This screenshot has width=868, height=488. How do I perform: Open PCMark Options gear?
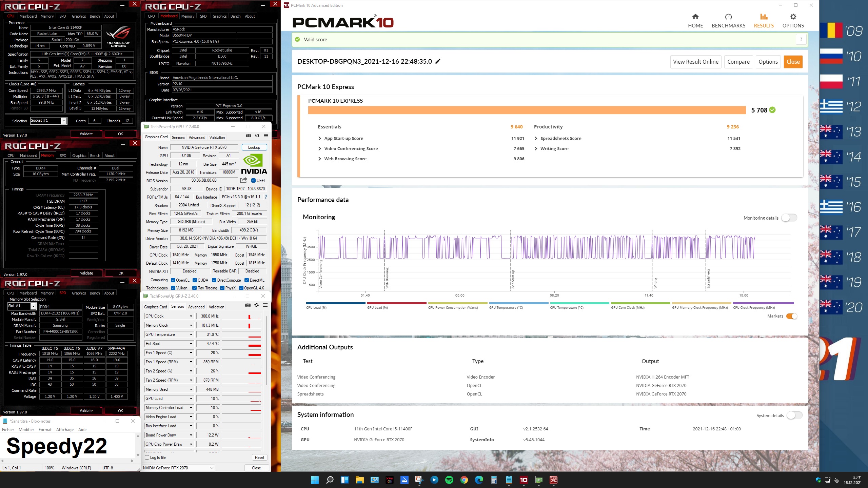[793, 21]
